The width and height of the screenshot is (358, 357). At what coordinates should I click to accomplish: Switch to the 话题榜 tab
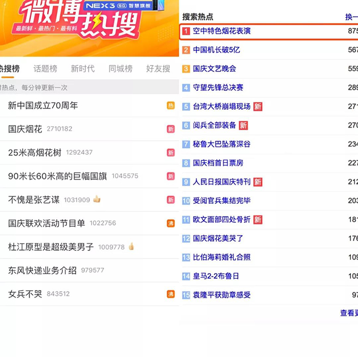[x=46, y=68]
